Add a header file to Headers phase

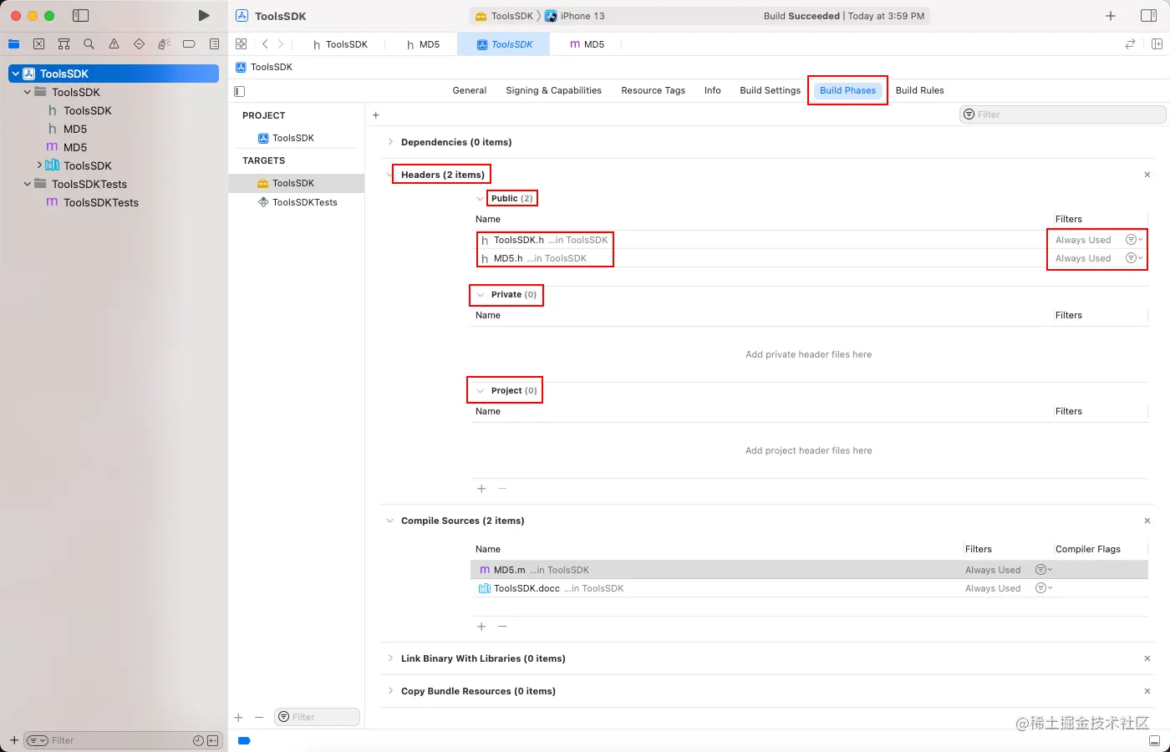[x=481, y=489]
